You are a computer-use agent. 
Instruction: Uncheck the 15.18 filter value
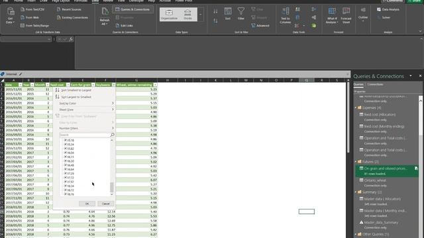(x=65, y=140)
